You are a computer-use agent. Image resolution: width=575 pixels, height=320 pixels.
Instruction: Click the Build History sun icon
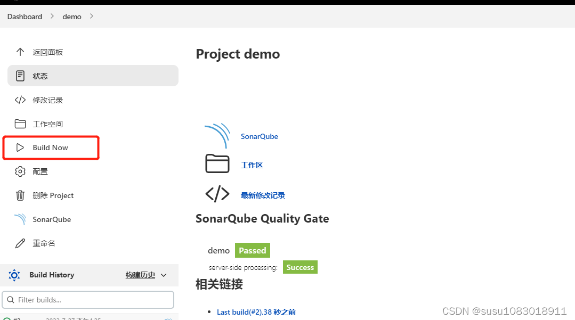(x=14, y=275)
